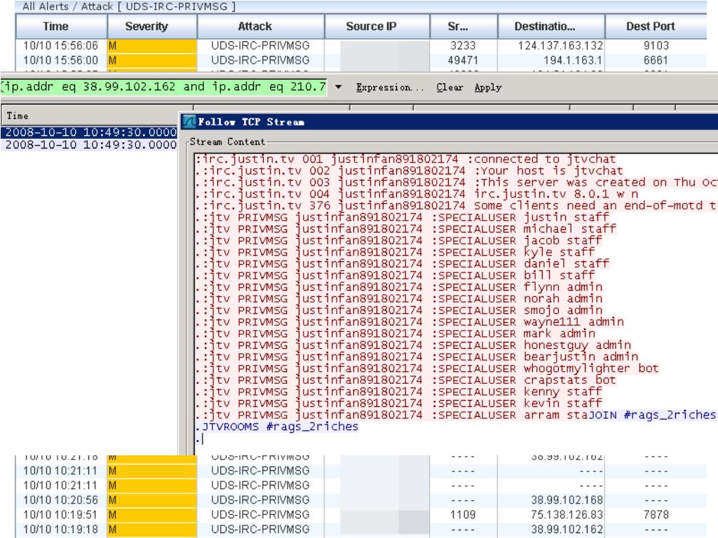
Task: Click the "SPECIALUSER kenny staff" line
Action: coord(398,392)
